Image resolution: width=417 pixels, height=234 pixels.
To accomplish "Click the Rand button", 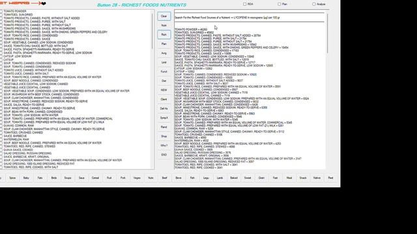I will pyautogui.click(x=164, y=127).
